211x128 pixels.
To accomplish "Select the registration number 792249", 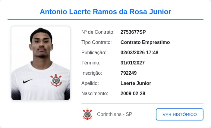I will coord(128,73).
